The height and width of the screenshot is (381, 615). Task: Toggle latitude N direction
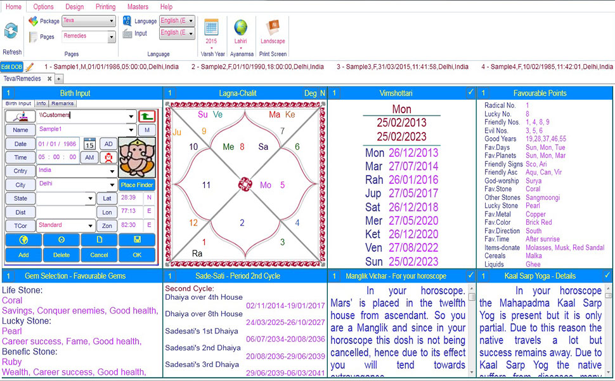[x=150, y=197]
